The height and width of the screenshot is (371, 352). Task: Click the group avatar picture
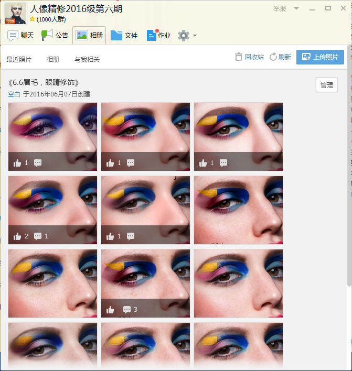pyautogui.click(x=16, y=14)
